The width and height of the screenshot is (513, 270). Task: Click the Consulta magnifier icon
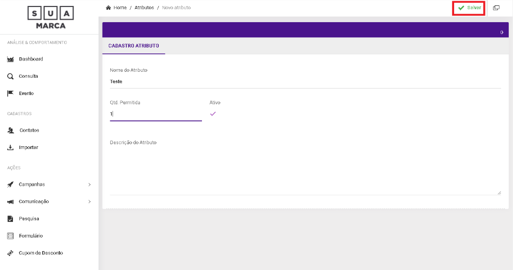click(10, 77)
